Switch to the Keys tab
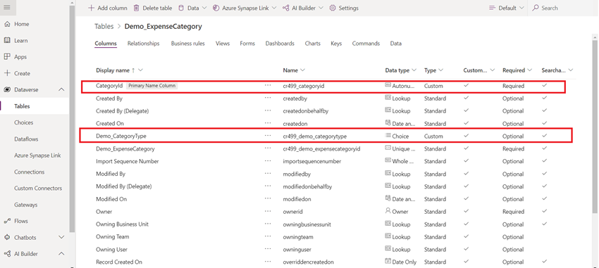Image resolution: width=599 pixels, height=268 pixels. point(336,44)
